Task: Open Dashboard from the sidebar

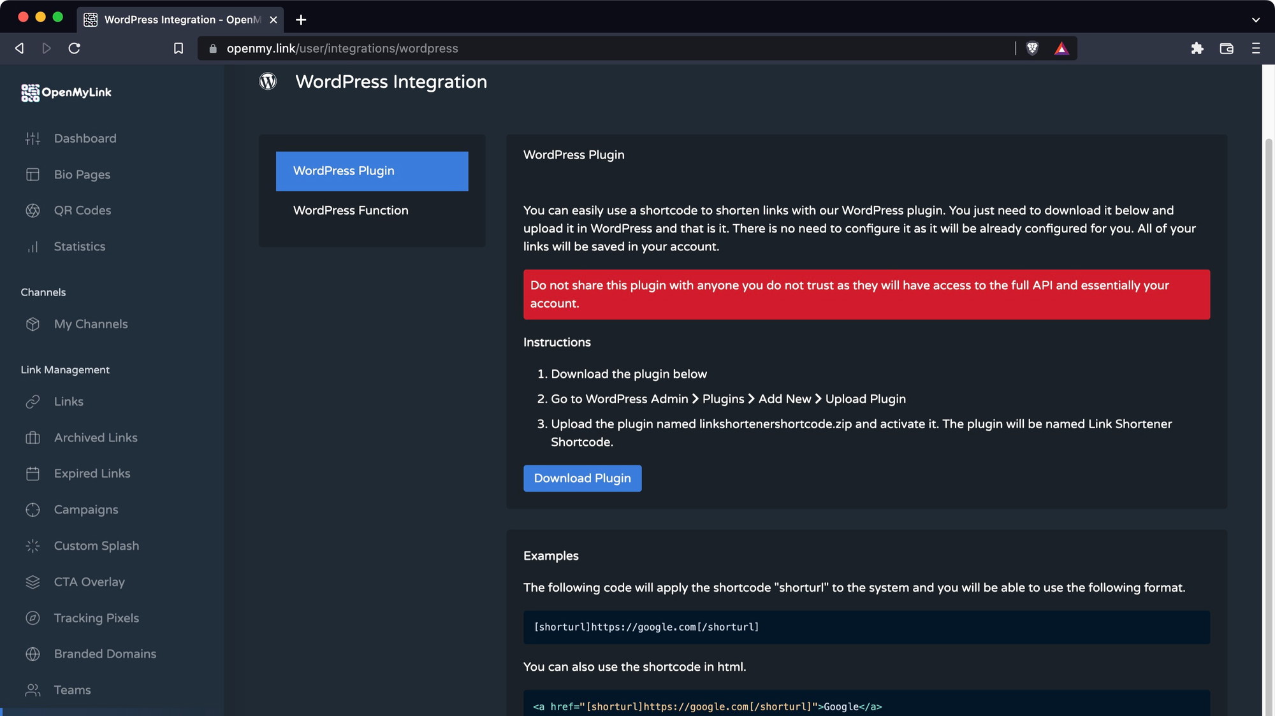Action: click(x=85, y=138)
